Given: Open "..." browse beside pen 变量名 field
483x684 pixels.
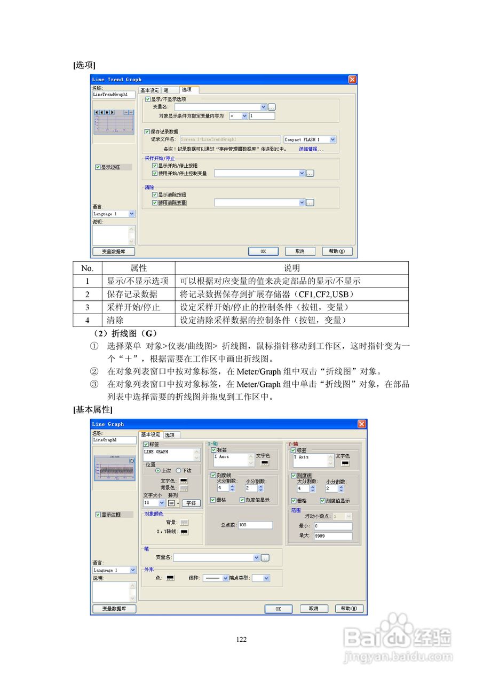Looking at the screenshot, I should tap(265, 557).
